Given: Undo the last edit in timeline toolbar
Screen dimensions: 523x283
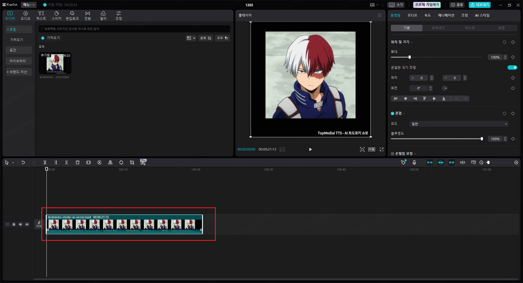Looking at the screenshot, I should [x=23, y=162].
